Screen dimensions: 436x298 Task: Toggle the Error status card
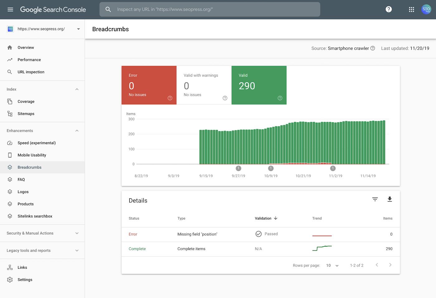coord(149,85)
